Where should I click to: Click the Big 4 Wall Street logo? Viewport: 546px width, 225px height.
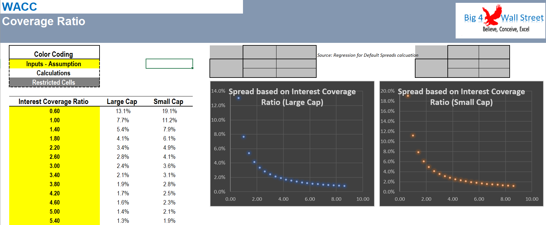click(500, 21)
